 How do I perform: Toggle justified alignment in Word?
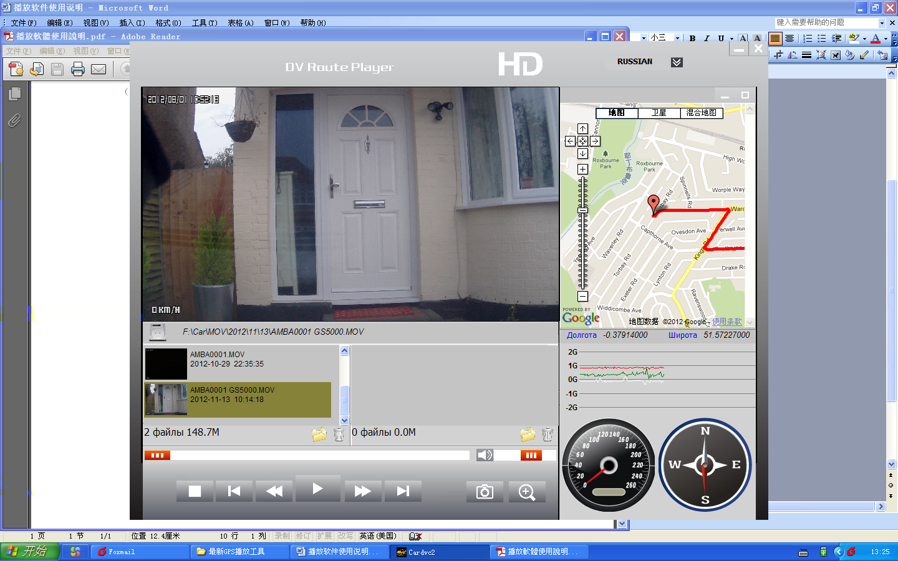(x=775, y=39)
